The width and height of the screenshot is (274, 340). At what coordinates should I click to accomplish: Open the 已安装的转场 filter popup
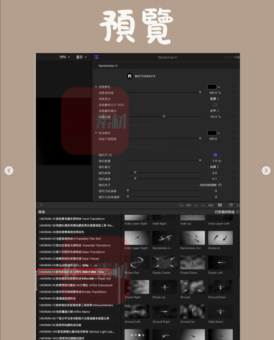pos(227,212)
